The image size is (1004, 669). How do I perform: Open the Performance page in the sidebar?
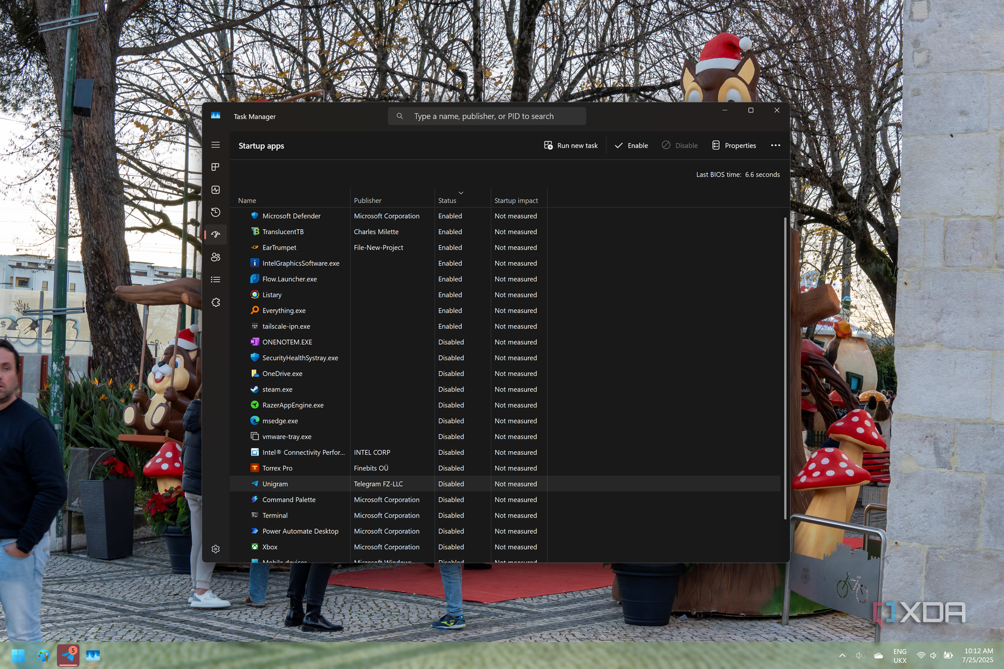coord(215,189)
